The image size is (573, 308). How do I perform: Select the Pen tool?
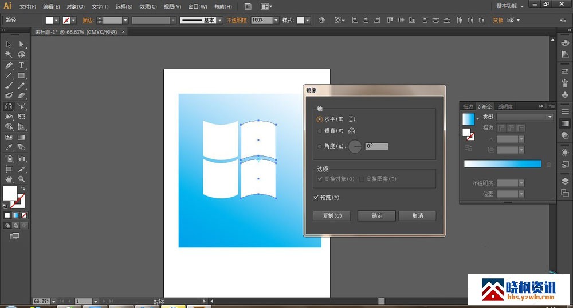(9, 65)
